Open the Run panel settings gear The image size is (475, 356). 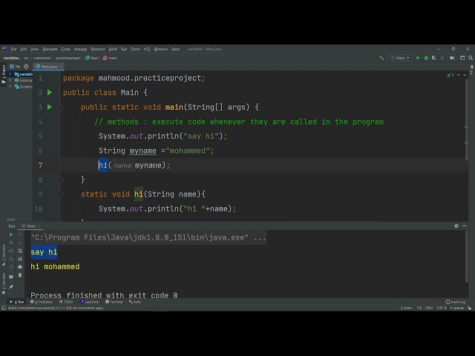pos(456,225)
